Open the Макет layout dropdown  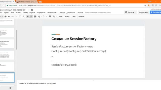click(68, 16)
